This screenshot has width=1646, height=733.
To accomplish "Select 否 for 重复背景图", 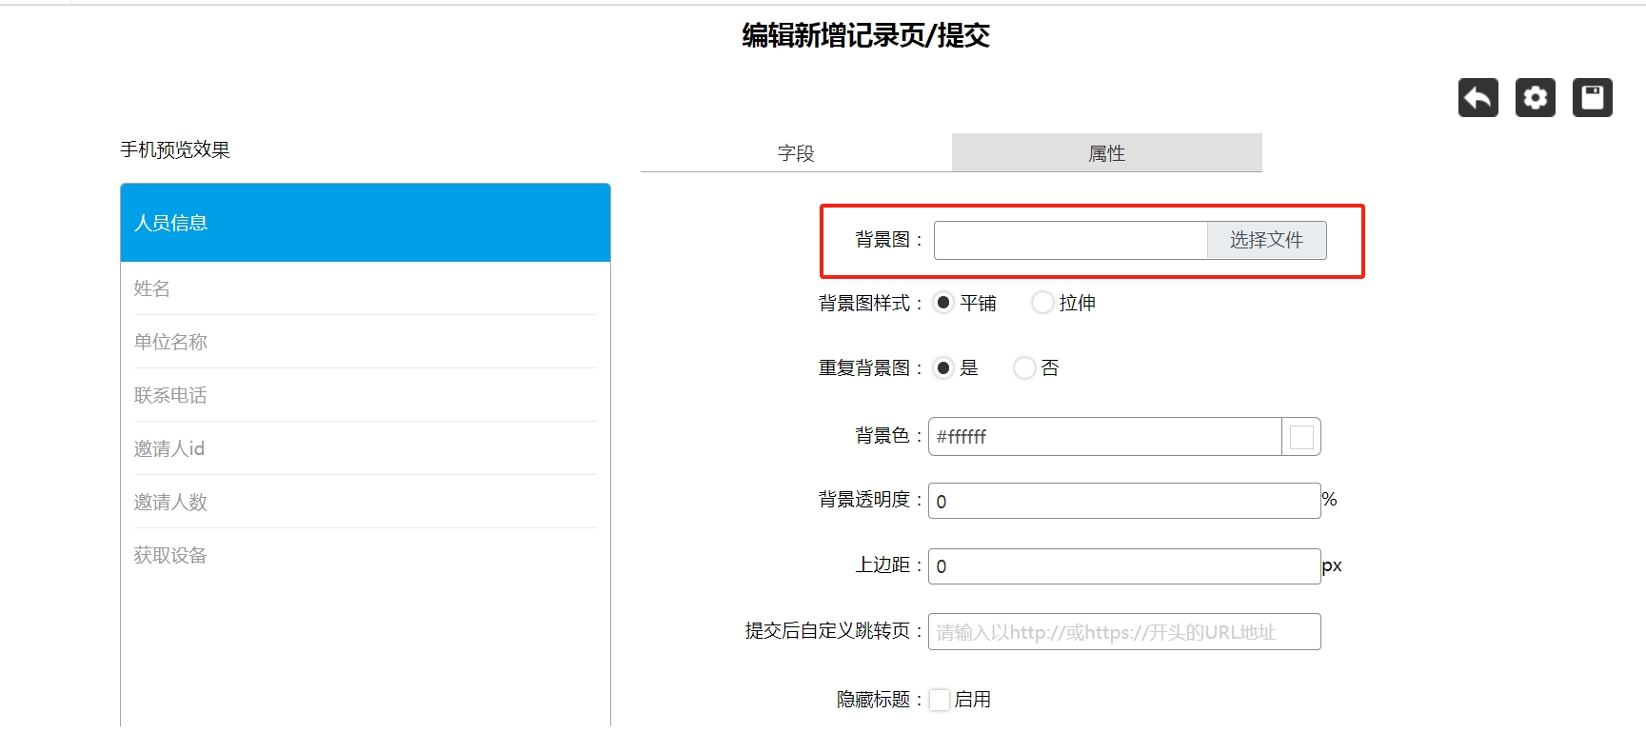I will 1023,367.
